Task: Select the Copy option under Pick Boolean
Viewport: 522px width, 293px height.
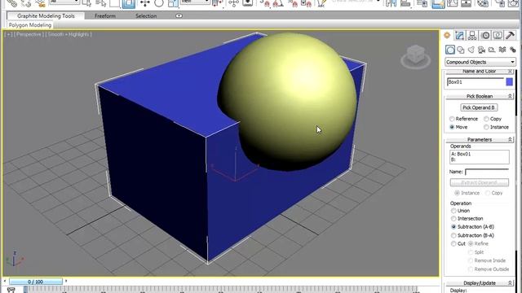Action: pos(486,119)
